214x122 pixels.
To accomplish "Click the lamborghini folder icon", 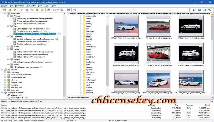I will pyautogui.click(x=84, y=57).
